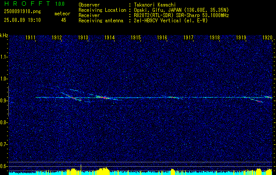Click the filename 2508091910.png
The width and height of the screenshot is (276, 175).
[x=22, y=12]
